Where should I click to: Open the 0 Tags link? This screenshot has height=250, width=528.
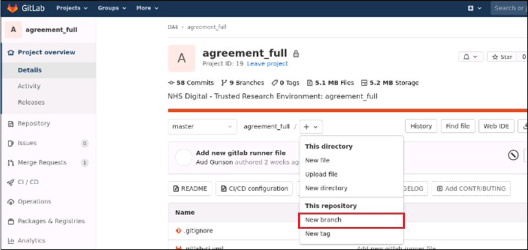pos(286,83)
